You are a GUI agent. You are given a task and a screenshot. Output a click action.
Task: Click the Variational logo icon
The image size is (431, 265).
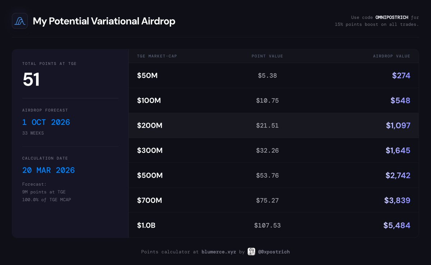tap(20, 21)
